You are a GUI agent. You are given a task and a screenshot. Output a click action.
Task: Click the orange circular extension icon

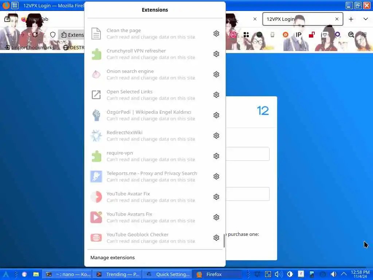tap(286, 35)
